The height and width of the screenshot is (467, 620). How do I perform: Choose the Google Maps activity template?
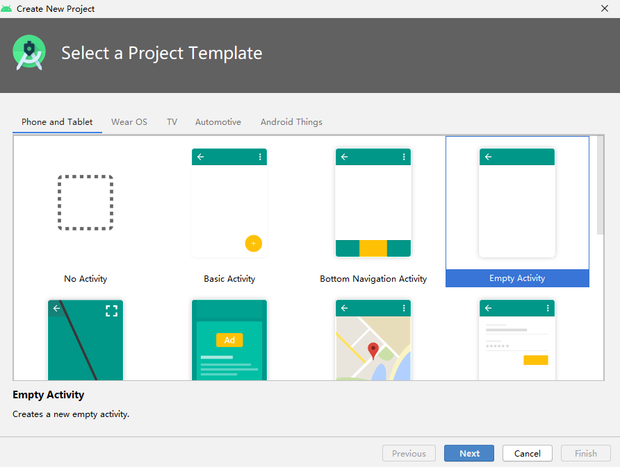pyautogui.click(x=373, y=340)
